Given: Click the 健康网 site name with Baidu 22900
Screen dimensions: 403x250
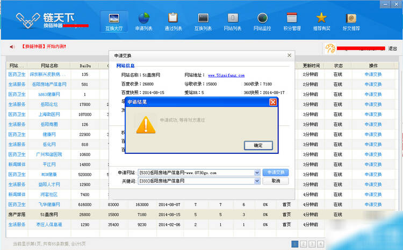Looking at the screenshot, I should tap(49, 134).
